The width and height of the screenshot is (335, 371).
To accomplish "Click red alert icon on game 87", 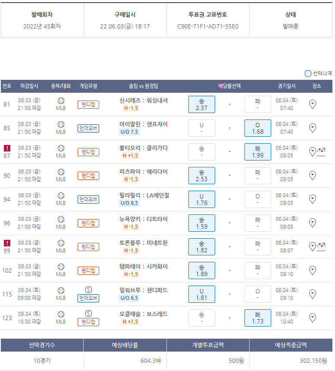I will click(x=7, y=148).
